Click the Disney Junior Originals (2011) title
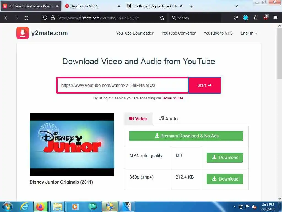 point(61,182)
